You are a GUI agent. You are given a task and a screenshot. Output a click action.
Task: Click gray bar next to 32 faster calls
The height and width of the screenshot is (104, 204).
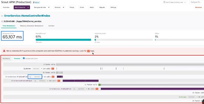[x=60, y=73]
